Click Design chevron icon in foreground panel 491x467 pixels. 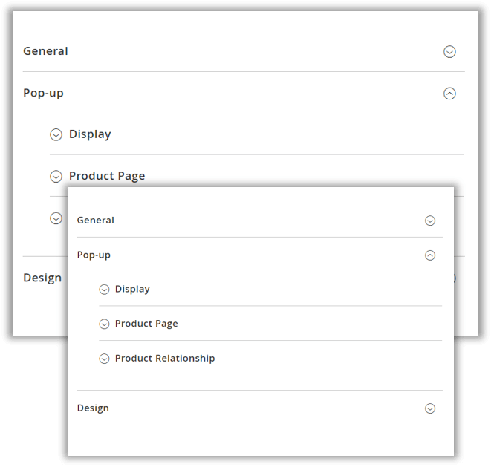430,408
